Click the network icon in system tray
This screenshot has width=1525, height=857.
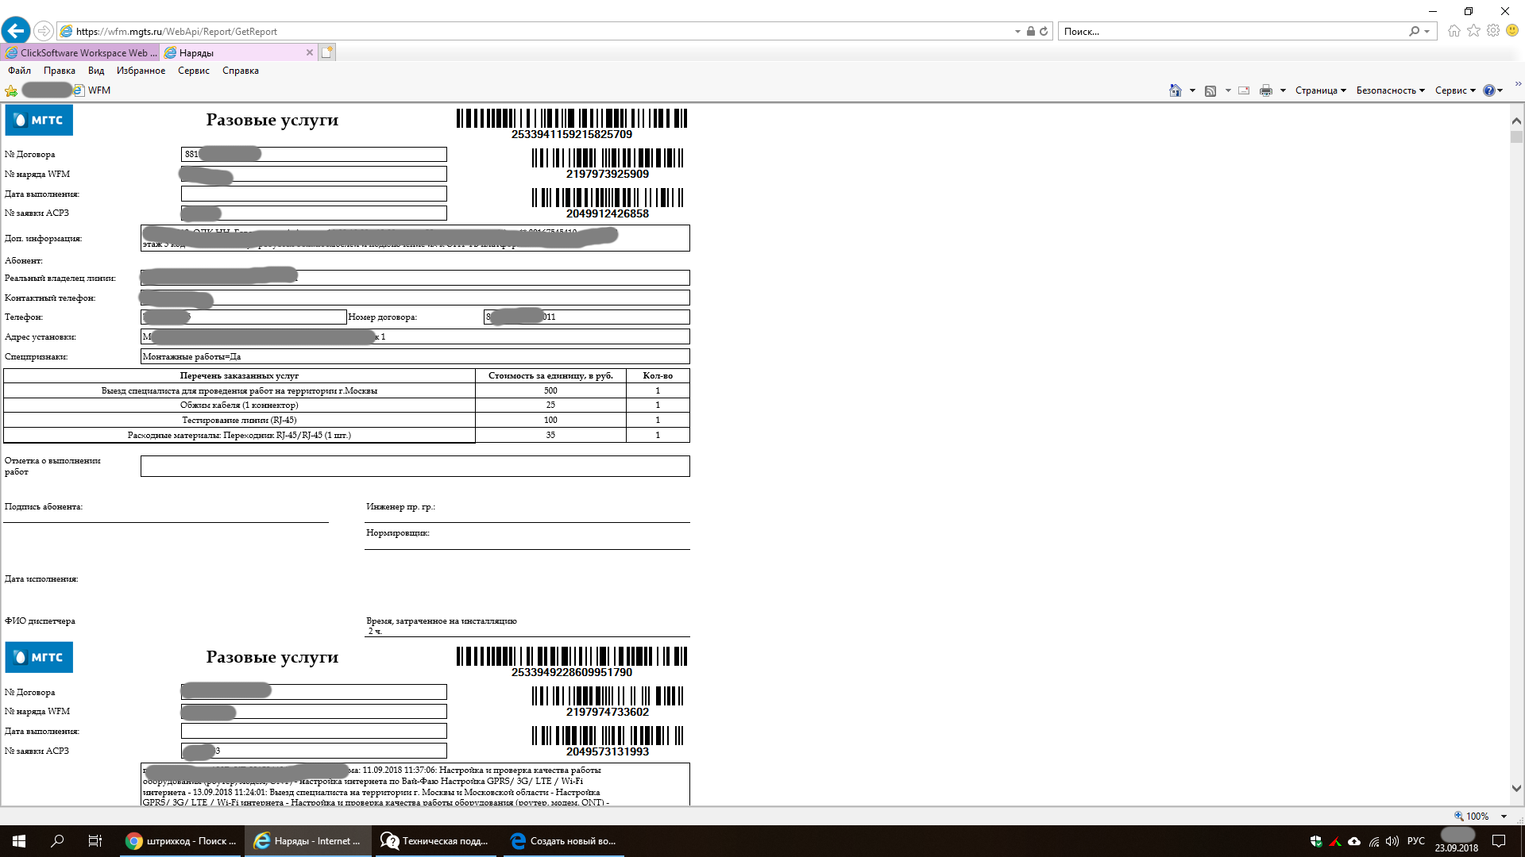pos(1373,841)
